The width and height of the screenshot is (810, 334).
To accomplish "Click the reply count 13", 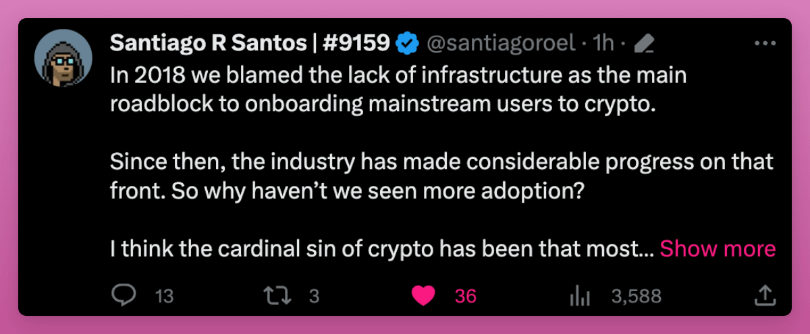I will click(x=165, y=296).
